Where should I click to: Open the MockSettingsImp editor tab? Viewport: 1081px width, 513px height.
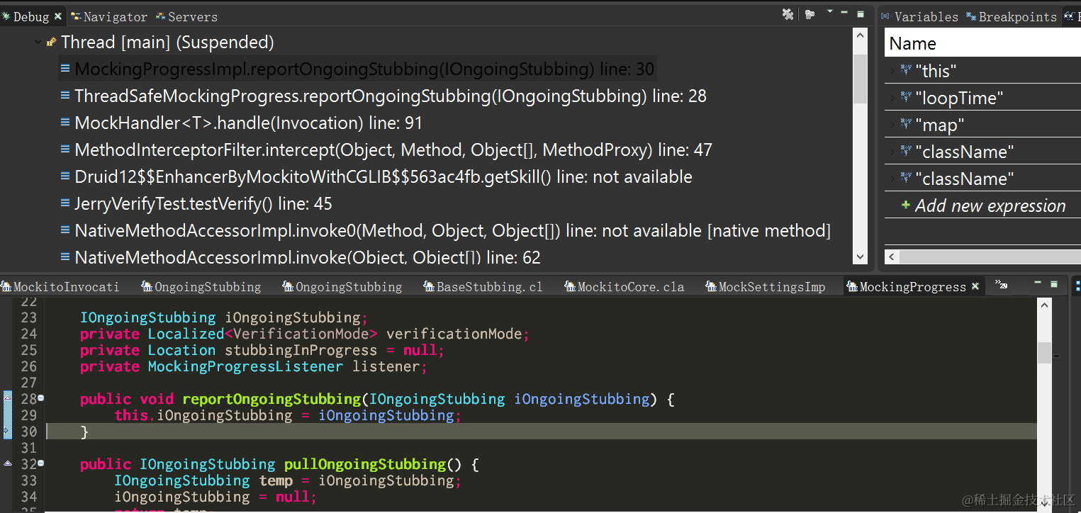(765, 287)
